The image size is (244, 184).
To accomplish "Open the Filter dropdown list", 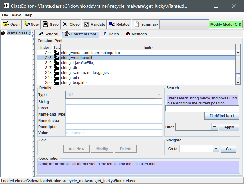I will click(x=214, y=127).
